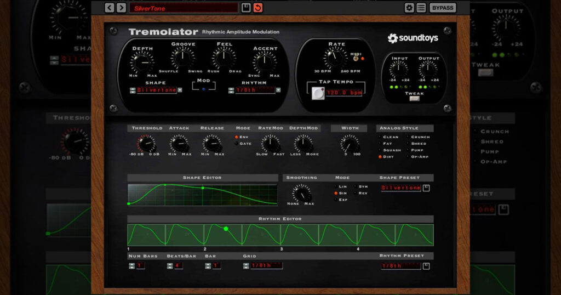The width and height of the screenshot is (561, 295).
Task: Toggle Sym shape option
Action: click(355, 186)
